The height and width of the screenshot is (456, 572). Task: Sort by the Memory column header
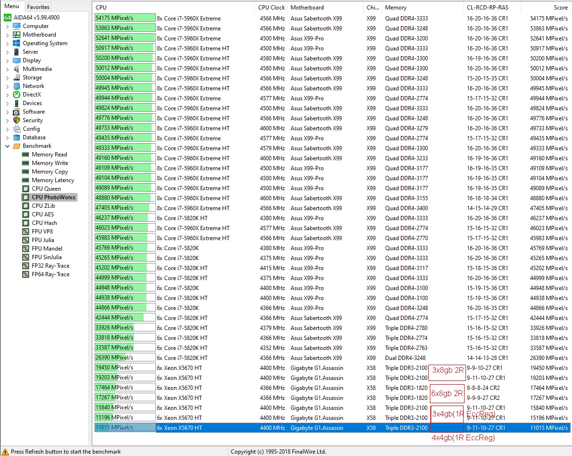(x=423, y=8)
